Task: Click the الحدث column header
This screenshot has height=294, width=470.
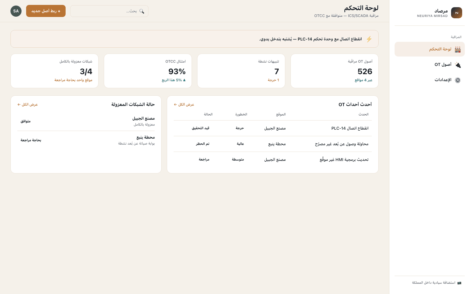Action: click(363, 114)
